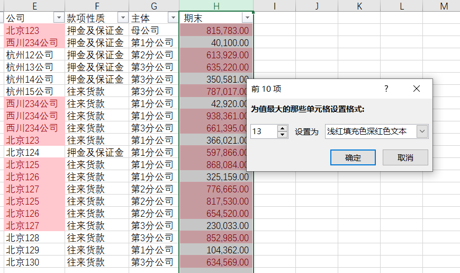Click 押金及保证金 in the 北京124 row
The width and height of the screenshot is (460, 273).
(97, 152)
